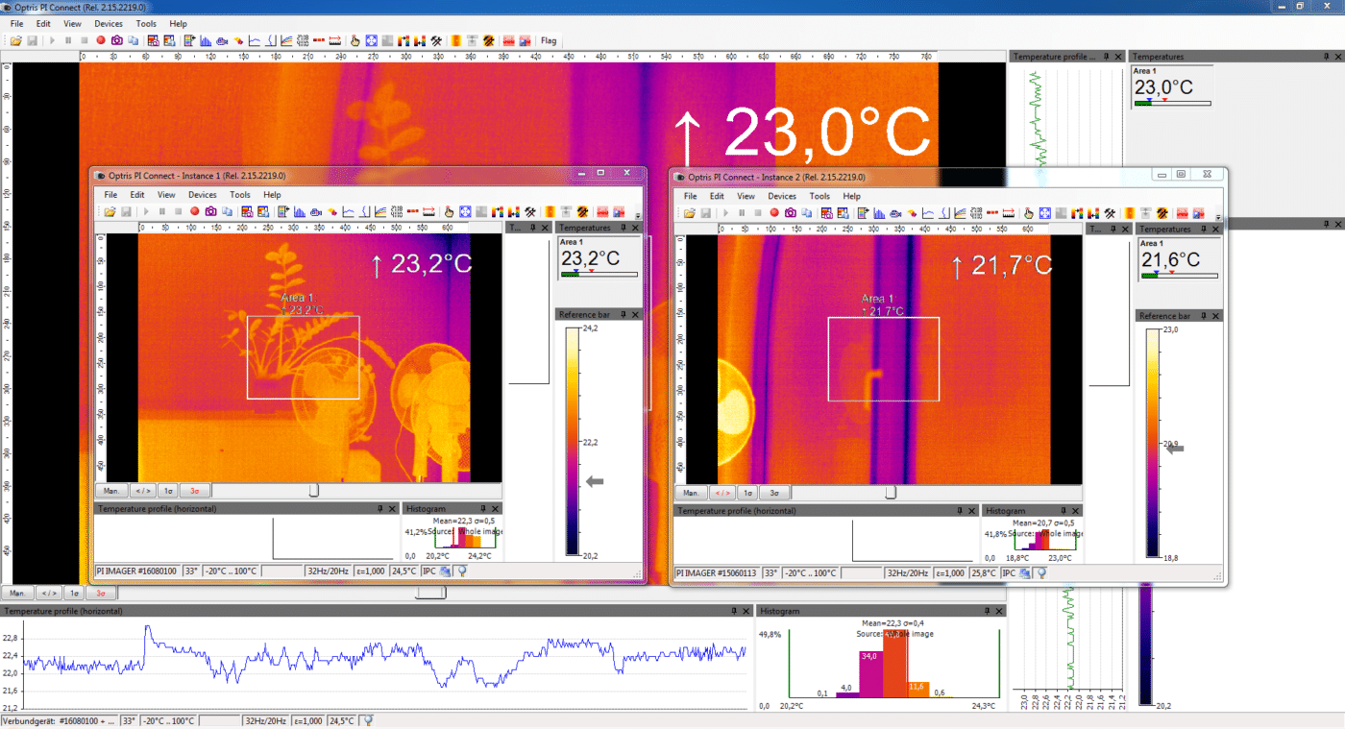Pause the live image using the pause icon

coord(67,40)
